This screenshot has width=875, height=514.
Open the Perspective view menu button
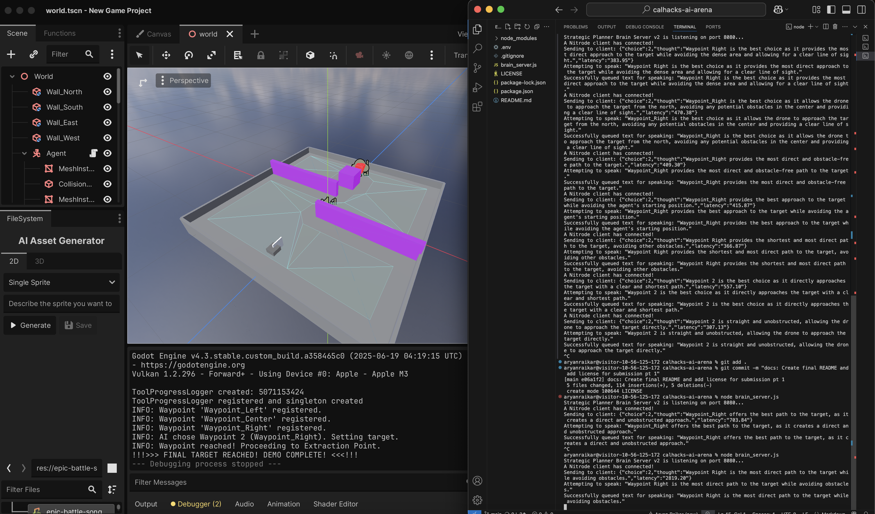(x=183, y=80)
